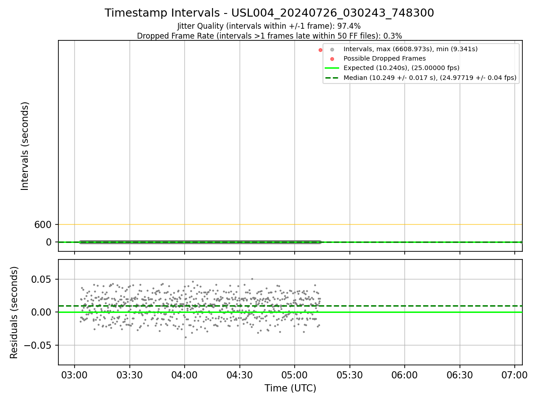Click the red dot marker beside 'Possible Dropped Frames'
The image size is (539, 404).
[x=332, y=59]
